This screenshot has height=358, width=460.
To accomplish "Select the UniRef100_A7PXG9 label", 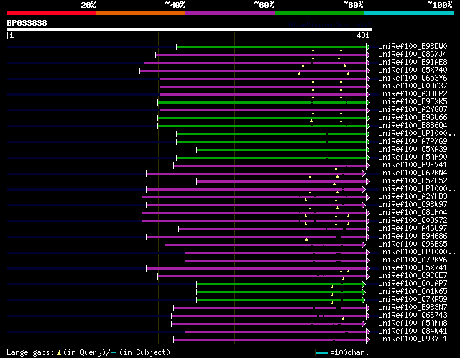I will pos(413,142).
